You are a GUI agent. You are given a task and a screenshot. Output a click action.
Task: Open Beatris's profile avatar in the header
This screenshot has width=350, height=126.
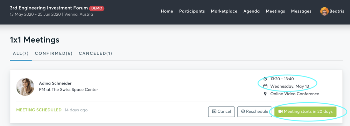(324, 12)
